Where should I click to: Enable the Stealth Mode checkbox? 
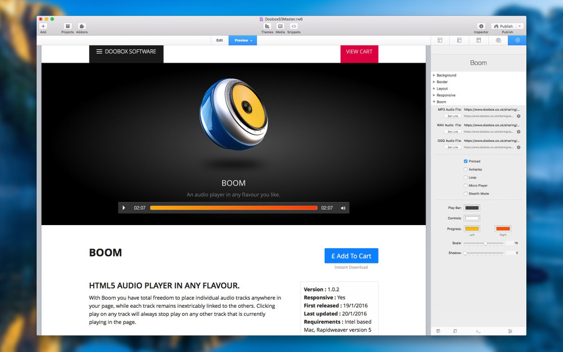pos(466,194)
